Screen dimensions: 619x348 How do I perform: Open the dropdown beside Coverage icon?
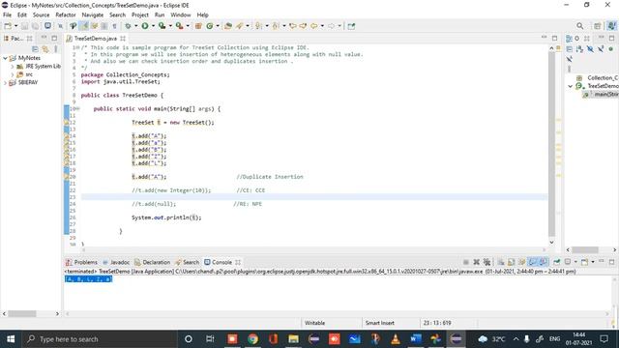coord(170,26)
